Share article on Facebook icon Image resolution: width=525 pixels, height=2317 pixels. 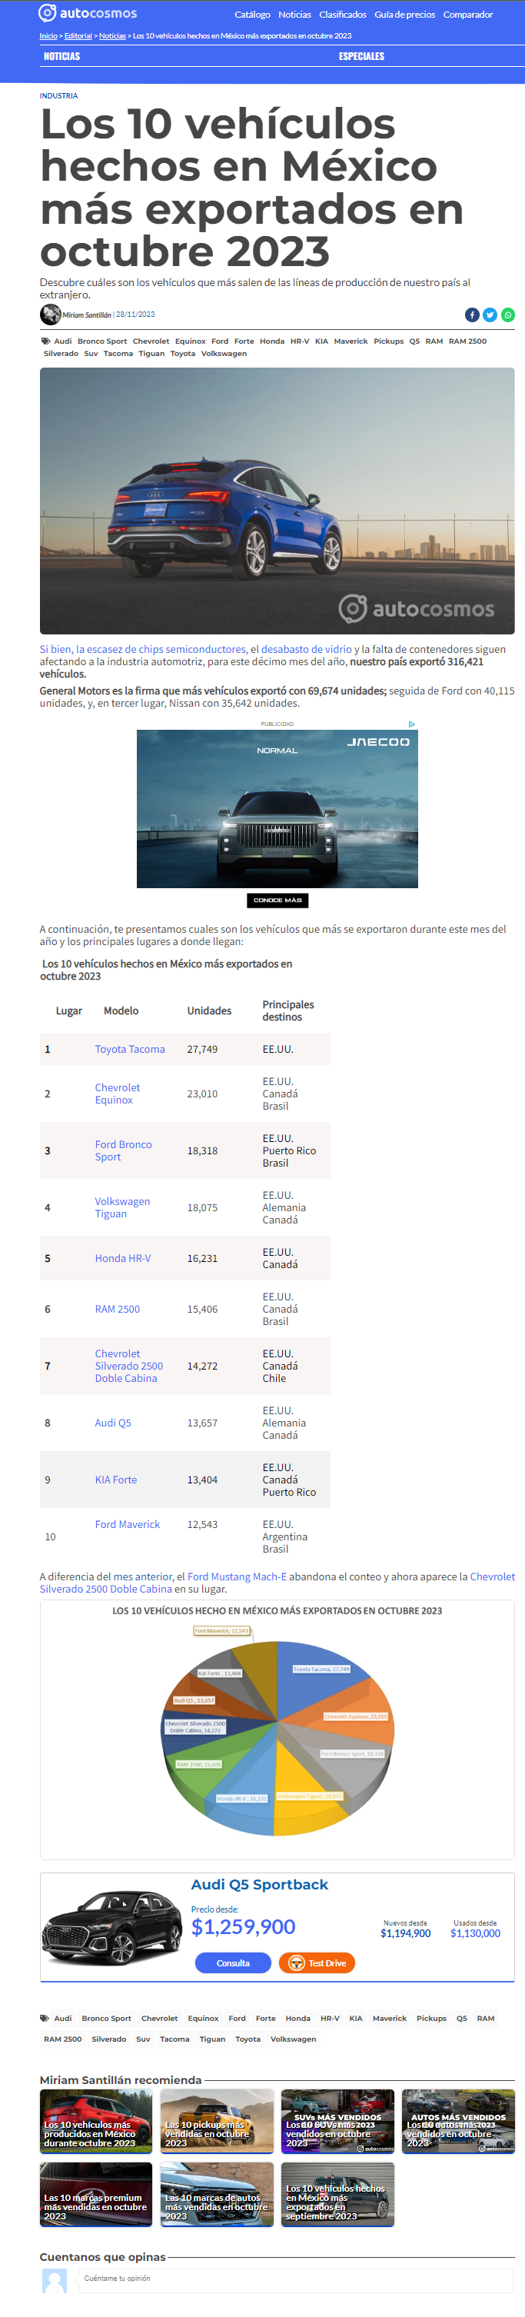pyautogui.click(x=472, y=315)
